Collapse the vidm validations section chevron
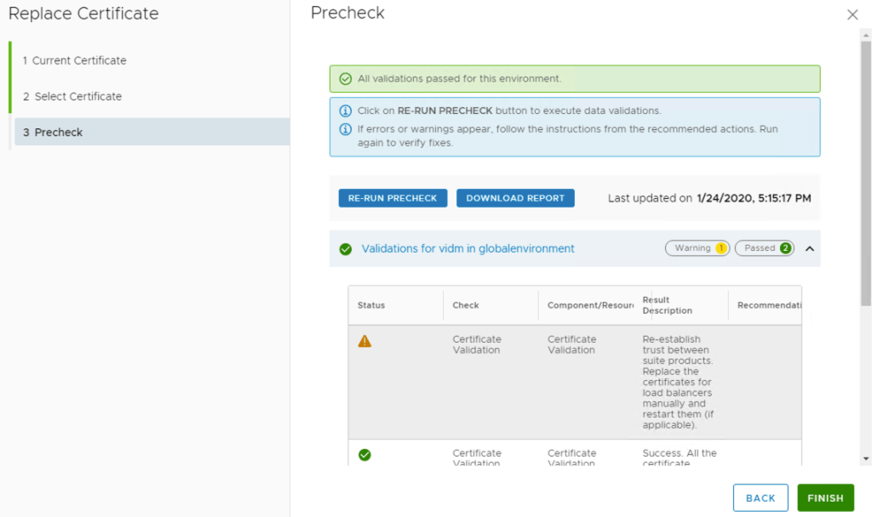Screen dimensions: 872x517 (809, 249)
